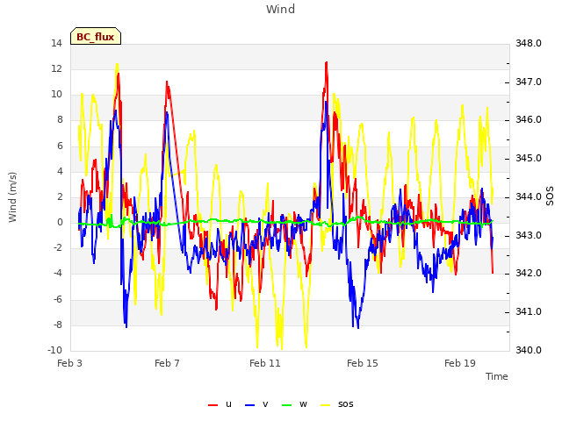Click the 'Wind (m/s)' left axis label
This screenshot has height=421, width=562.
coord(12,197)
